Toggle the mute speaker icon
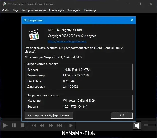Viewport: 157px width, 138px height. pos(137,126)
